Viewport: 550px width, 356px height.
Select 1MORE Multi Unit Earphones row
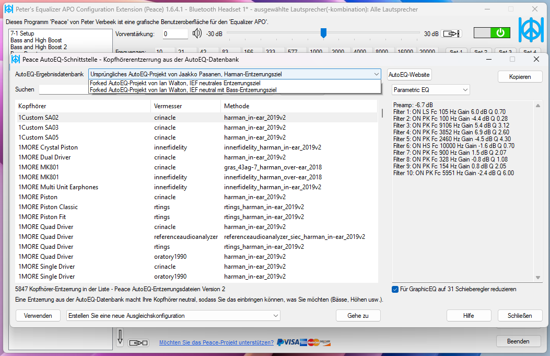(x=197, y=187)
